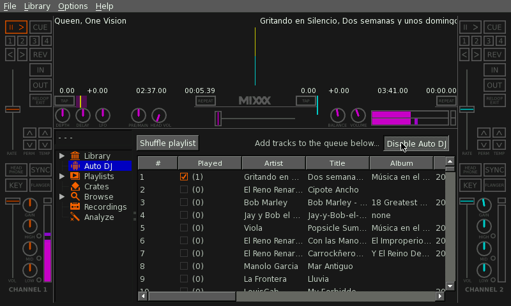Open the Options menu
The height and width of the screenshot is (306, 511).
[x=73, y=6]
